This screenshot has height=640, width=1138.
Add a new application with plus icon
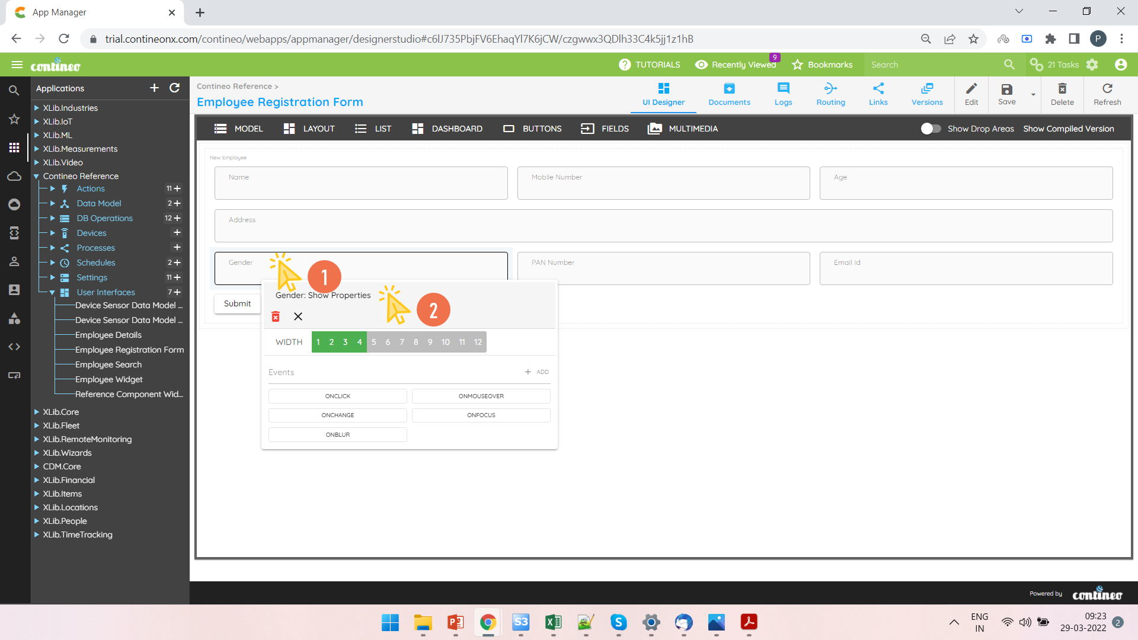coord(154,88)
